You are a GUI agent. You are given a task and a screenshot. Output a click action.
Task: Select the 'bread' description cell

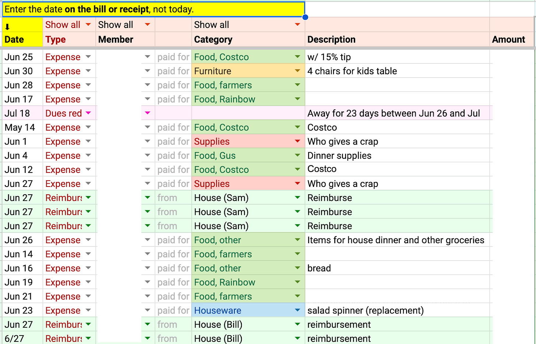click(x=397, y=268)
